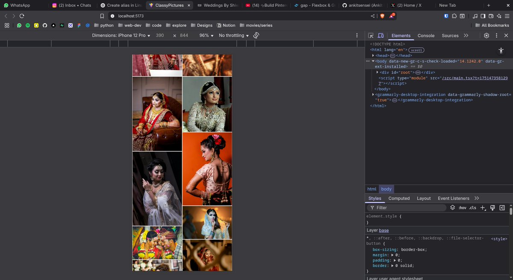Screen dimensions: 513x280
Task: Open the WhatsApp bookmark icon
Action: [19, 25]
